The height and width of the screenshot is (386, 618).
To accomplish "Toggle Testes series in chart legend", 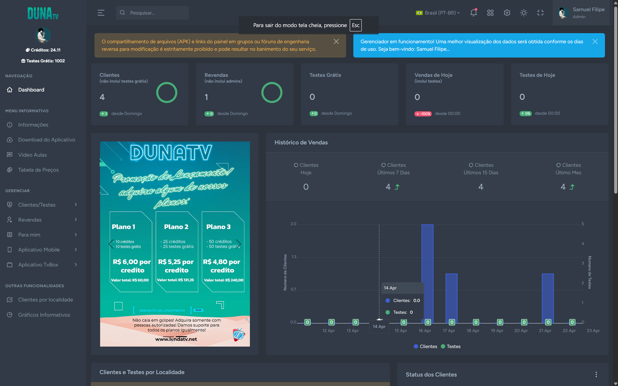I will click(451, 347).
